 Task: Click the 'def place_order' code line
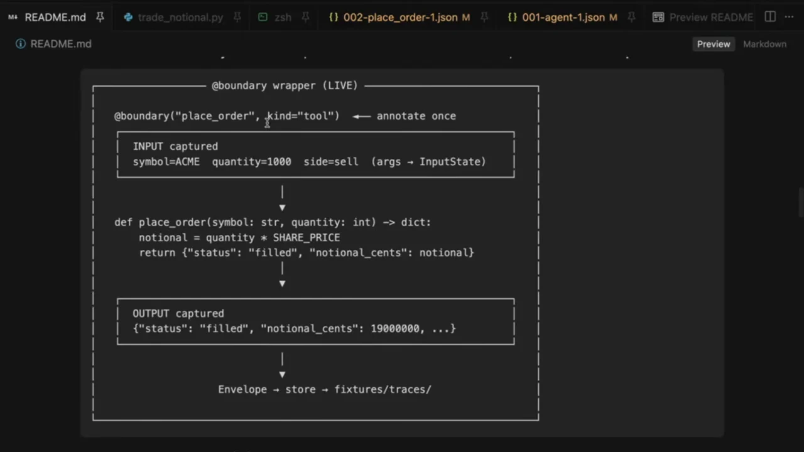point(273,222)
